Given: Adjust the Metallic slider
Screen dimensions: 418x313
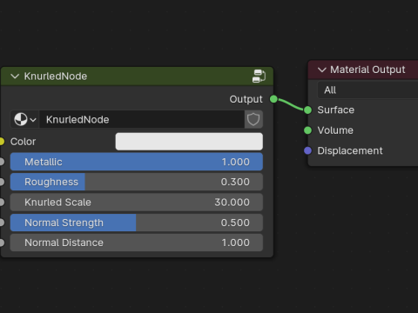Looking at the screenshot, I should (x=137, y=162).
